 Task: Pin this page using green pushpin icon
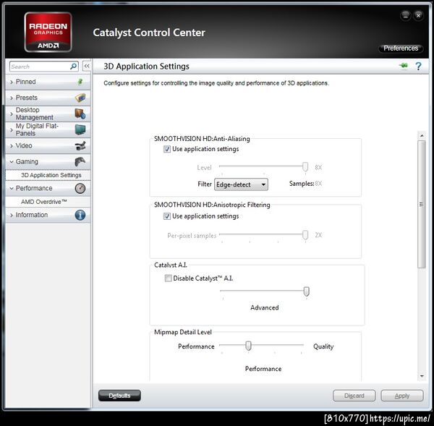(x=404, y=66)
